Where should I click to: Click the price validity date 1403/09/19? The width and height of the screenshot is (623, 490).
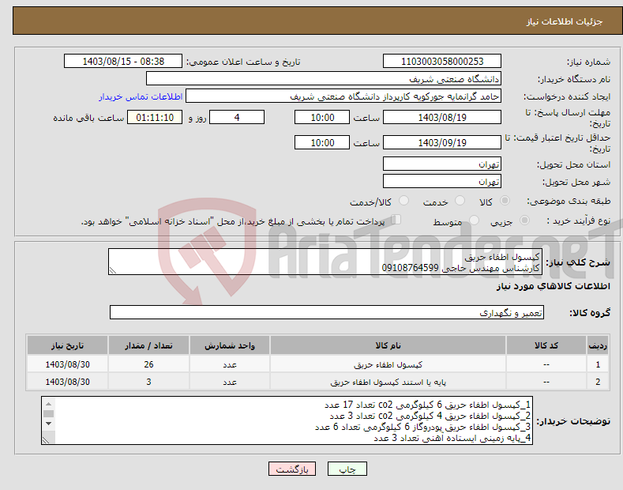[442, 142]
